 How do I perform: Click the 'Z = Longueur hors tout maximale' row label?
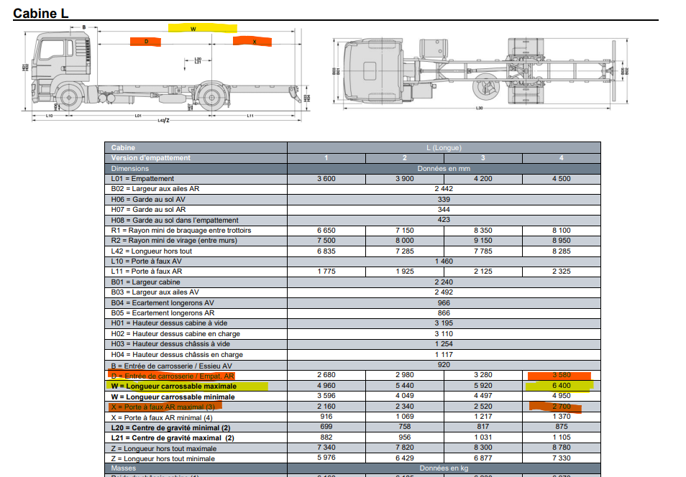click(163, 448)
